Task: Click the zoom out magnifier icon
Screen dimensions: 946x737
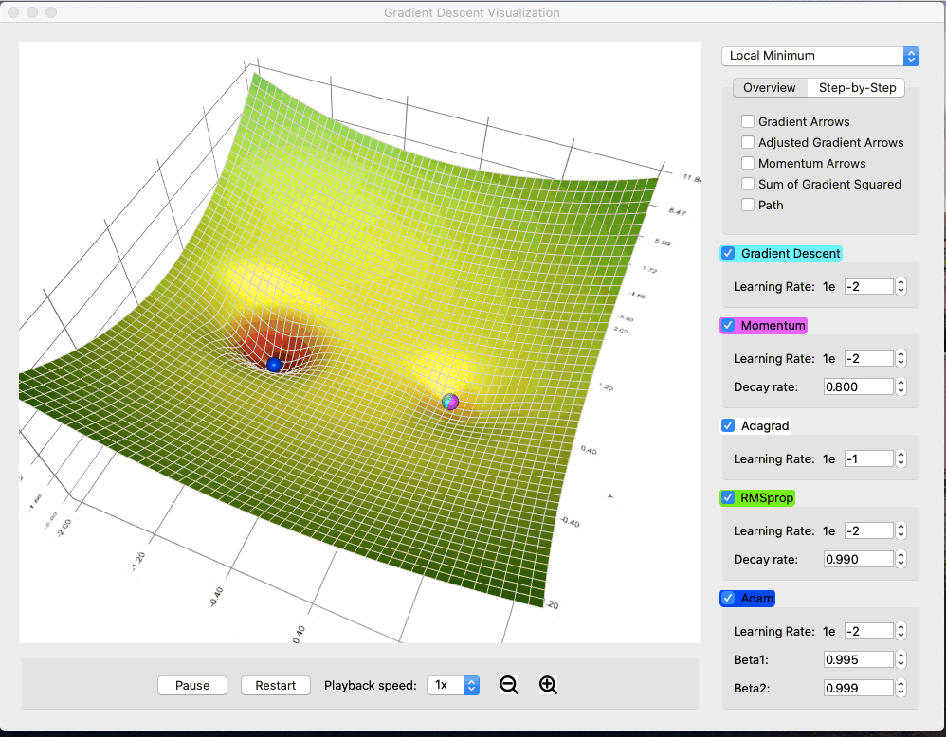Action: pyautogui.click(x=509, y=685)
